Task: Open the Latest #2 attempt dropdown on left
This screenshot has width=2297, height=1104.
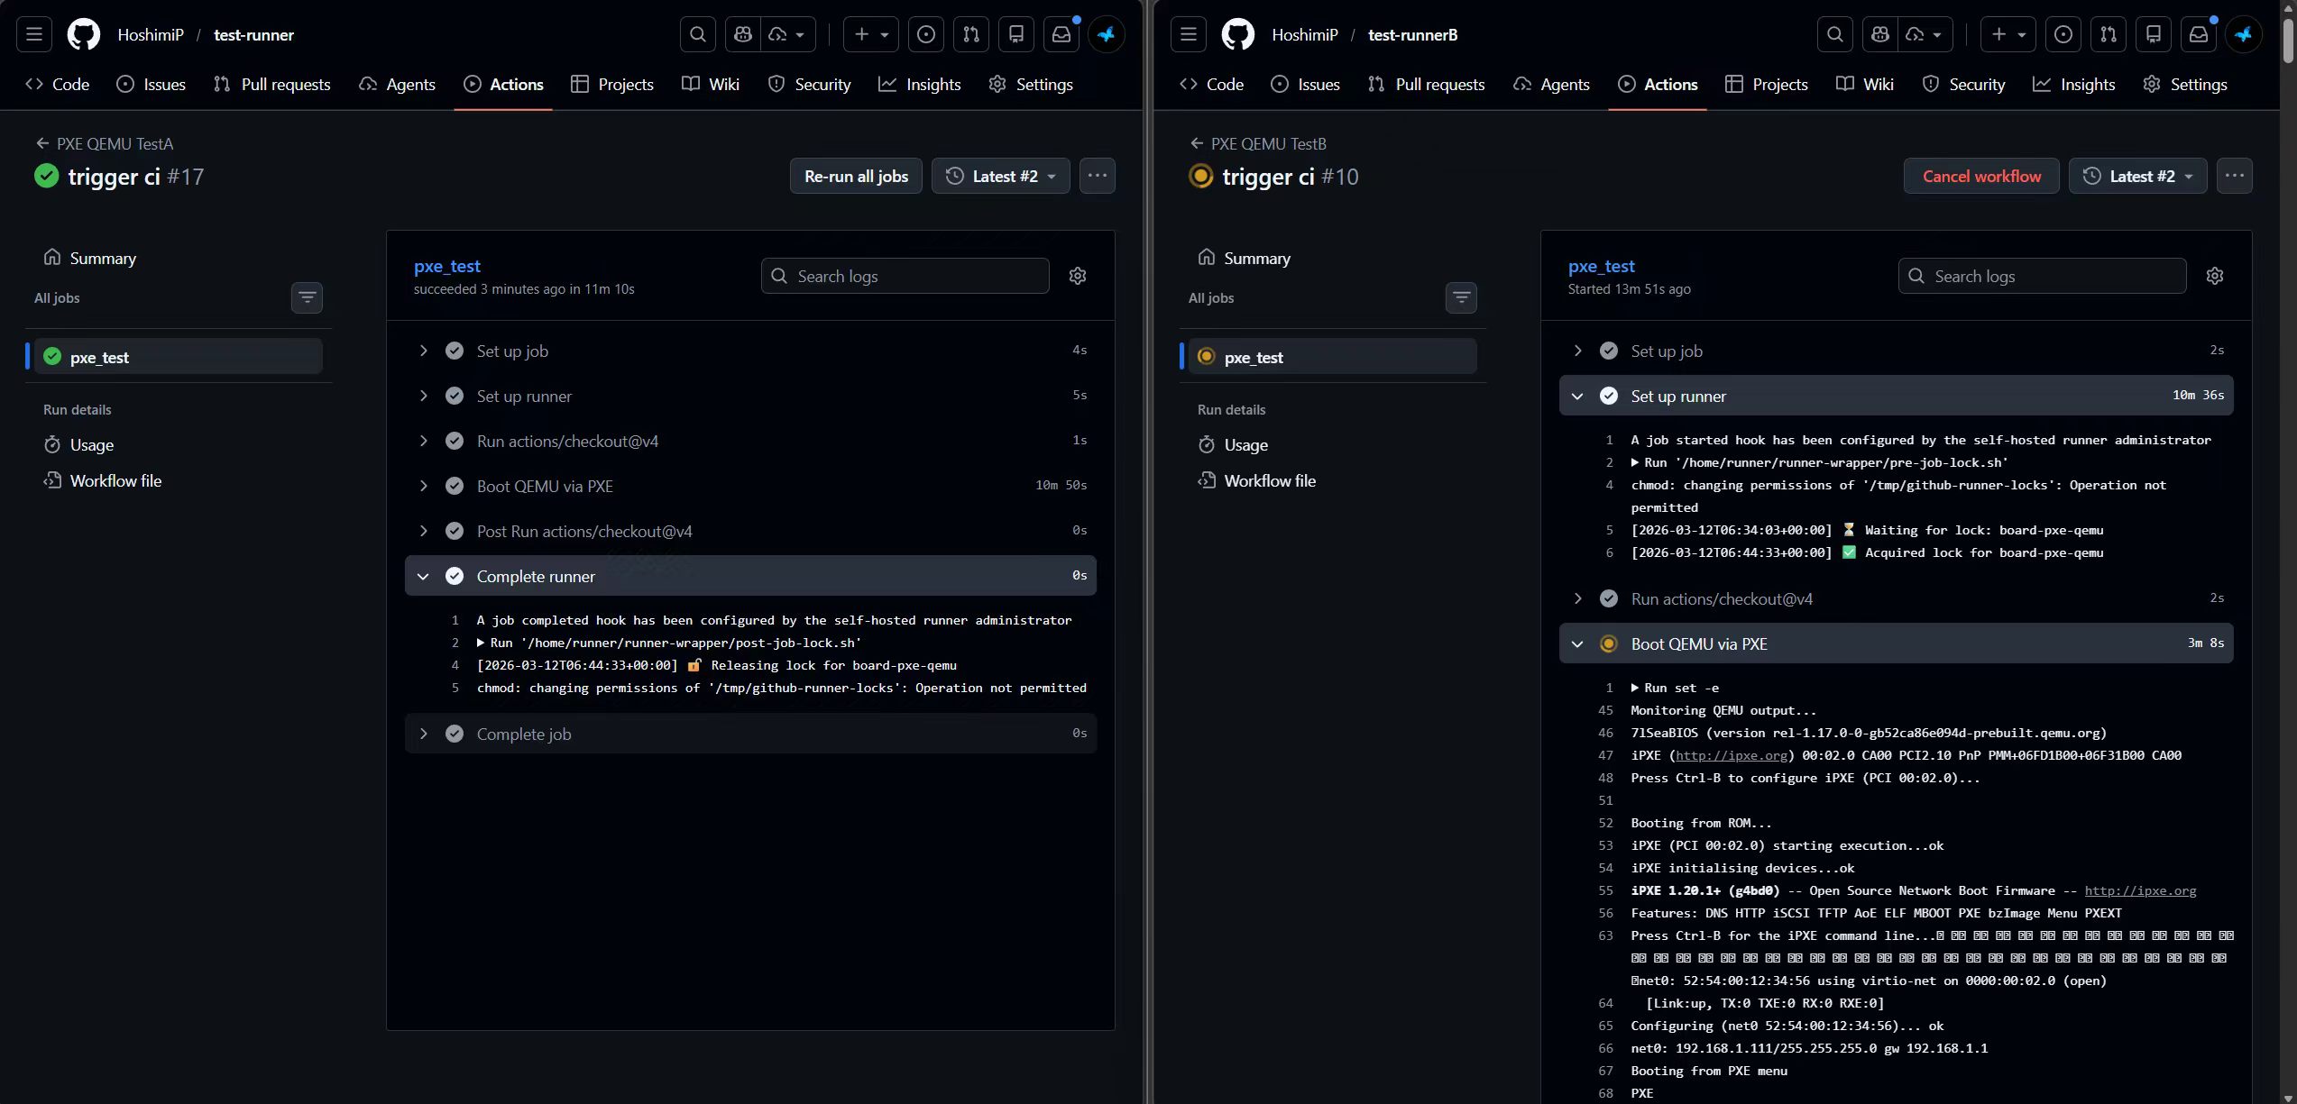Action: pyautogui.click(x=1000, y=176)
